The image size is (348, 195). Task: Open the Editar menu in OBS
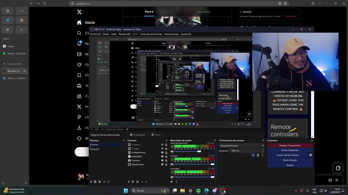point(106,34)
